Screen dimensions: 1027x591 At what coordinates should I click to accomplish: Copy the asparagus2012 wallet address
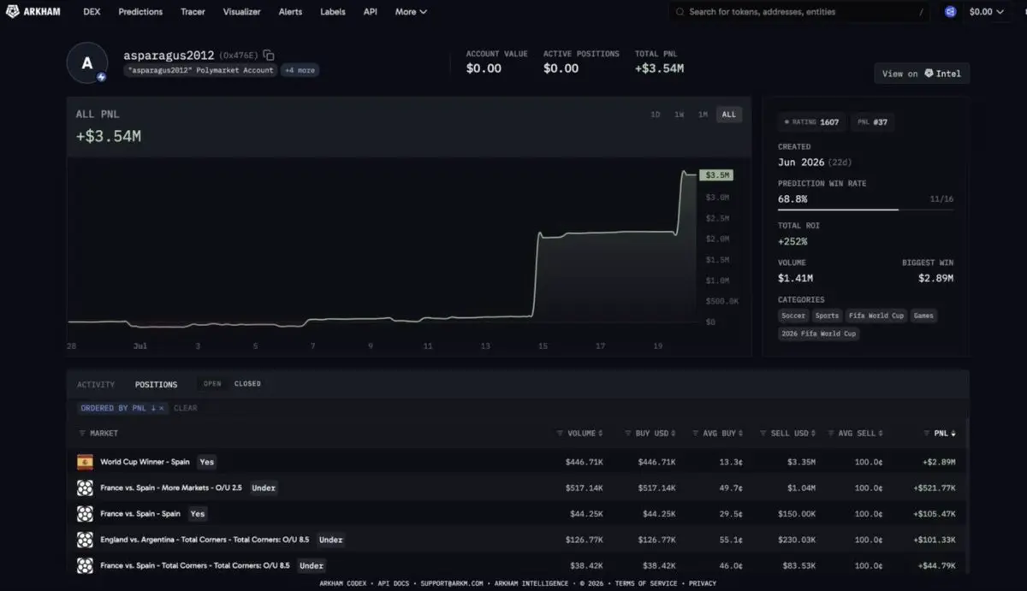(269, 55)
